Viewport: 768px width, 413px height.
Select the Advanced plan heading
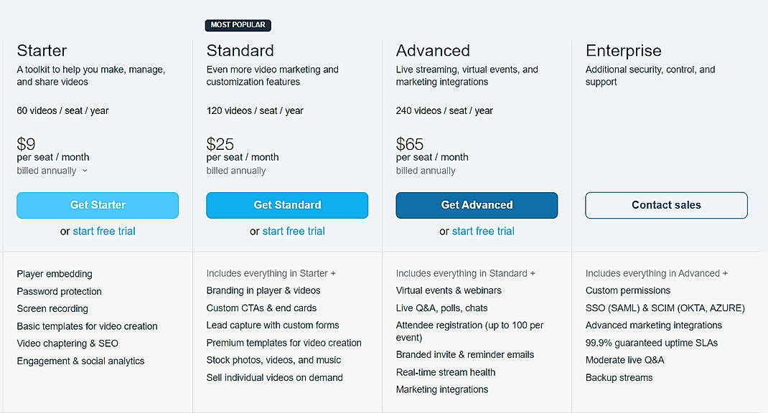coord(433,51)
